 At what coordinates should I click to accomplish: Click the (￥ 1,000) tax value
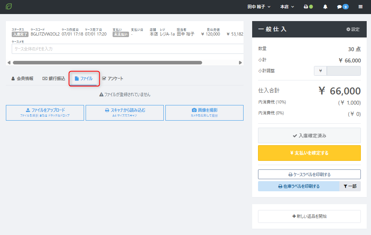(x=349, y=103)
